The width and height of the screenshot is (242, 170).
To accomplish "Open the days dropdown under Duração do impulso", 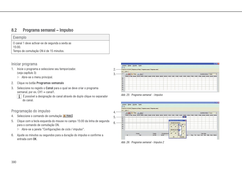I will pyautogui.click(x=172, y=125).
